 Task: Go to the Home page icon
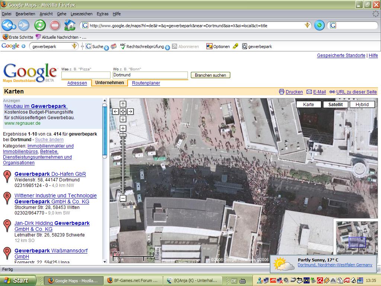point(70,25)
